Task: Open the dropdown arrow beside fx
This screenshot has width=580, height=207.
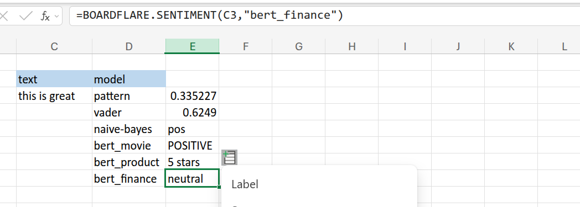Action: pos(56,16)
